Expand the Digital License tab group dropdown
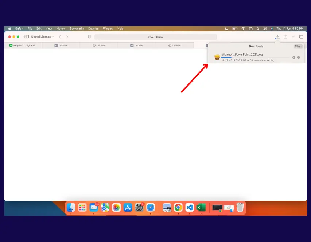 pyautogui.click(x=42, y=37)
